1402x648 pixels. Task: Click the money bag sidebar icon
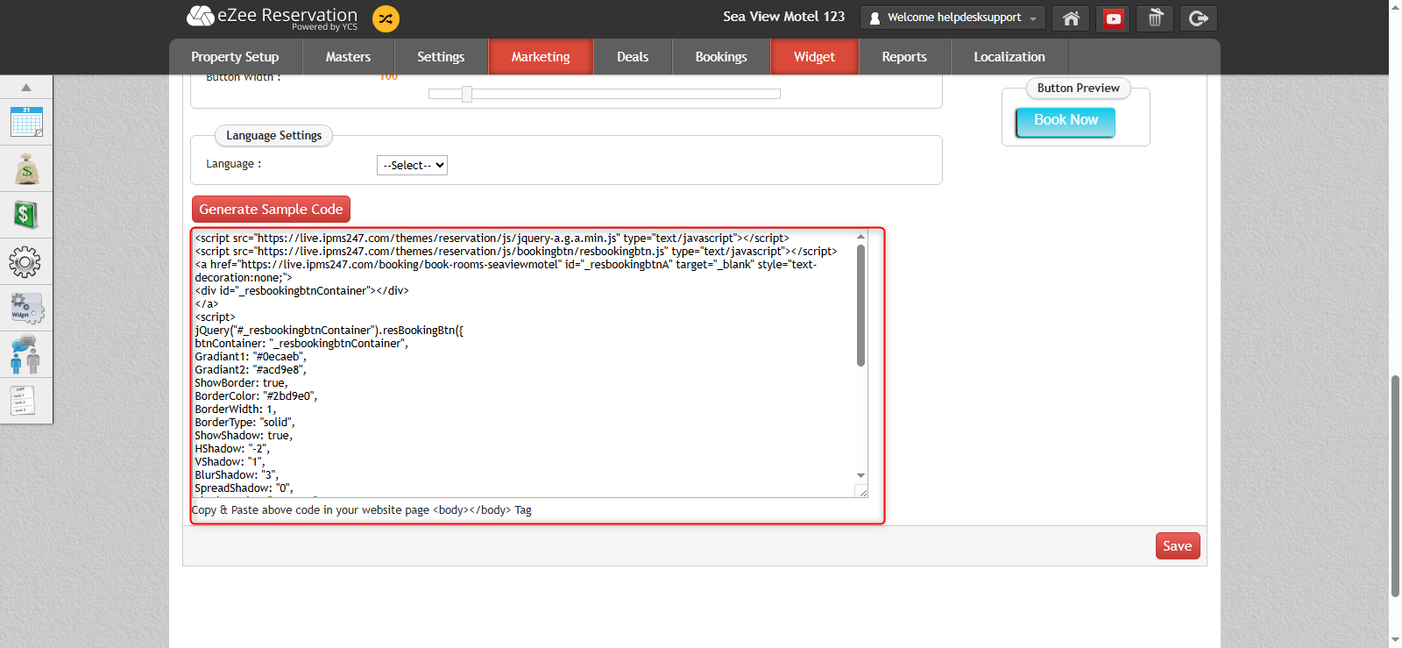[26, 168]
